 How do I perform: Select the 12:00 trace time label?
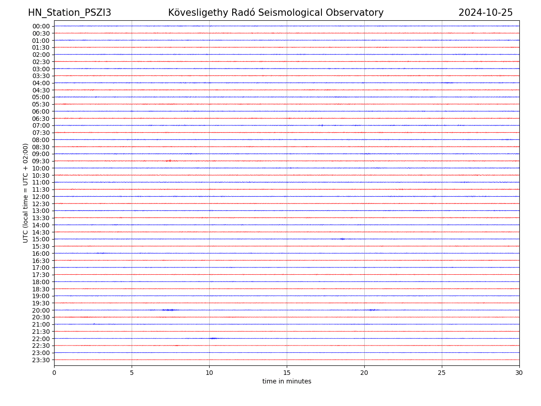tap(41, 197)
